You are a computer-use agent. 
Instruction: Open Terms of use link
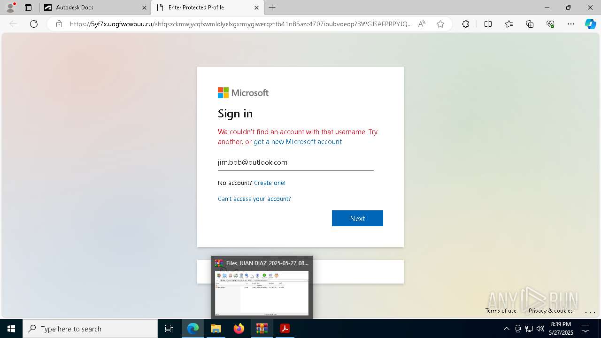[501, 311]
